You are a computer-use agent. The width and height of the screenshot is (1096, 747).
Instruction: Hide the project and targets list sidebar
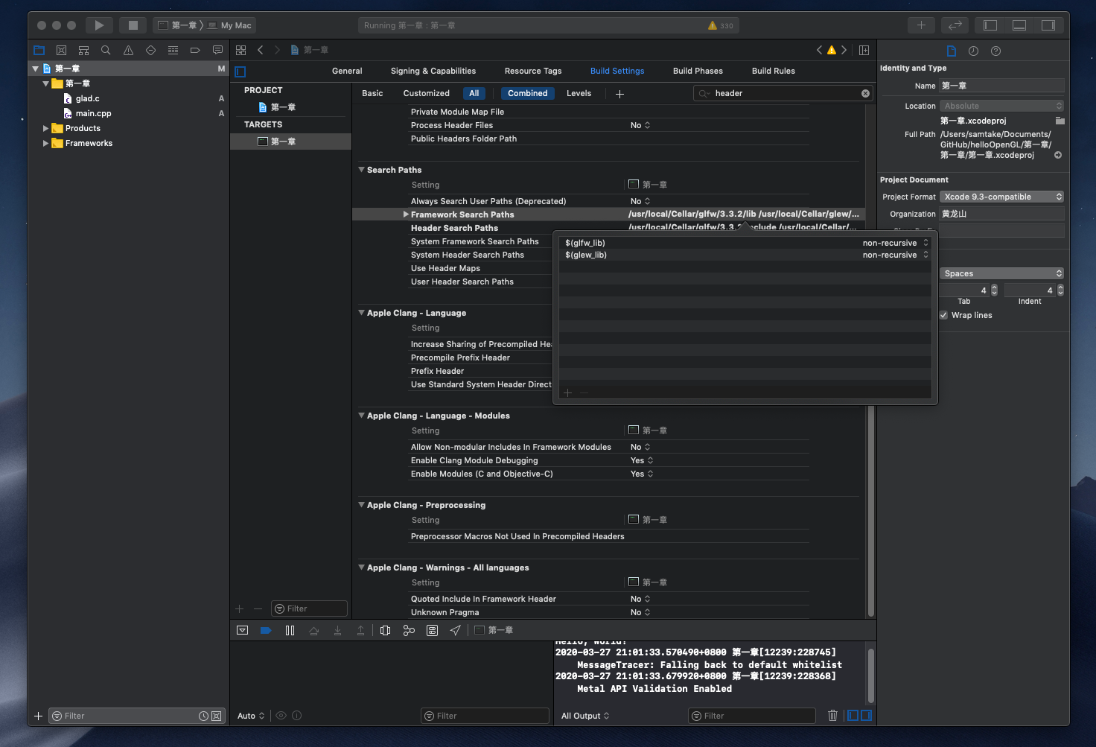(240, 71)
